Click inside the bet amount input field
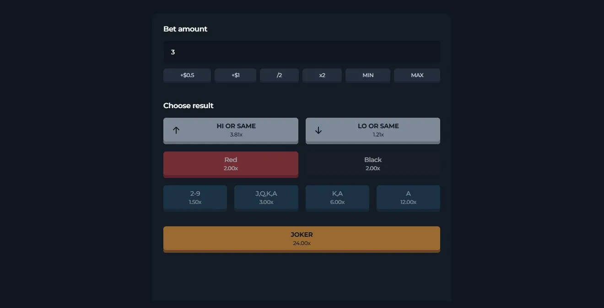Viewport: 604px width, 308px height. (x=302, y=52)
